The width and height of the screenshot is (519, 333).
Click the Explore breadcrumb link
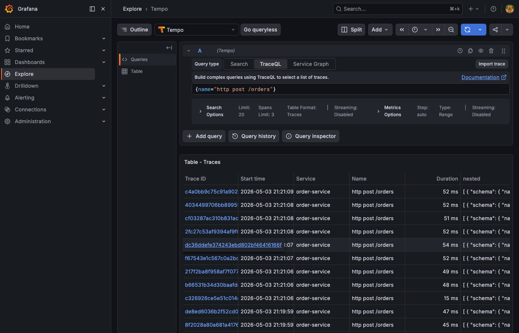[132, 9]
